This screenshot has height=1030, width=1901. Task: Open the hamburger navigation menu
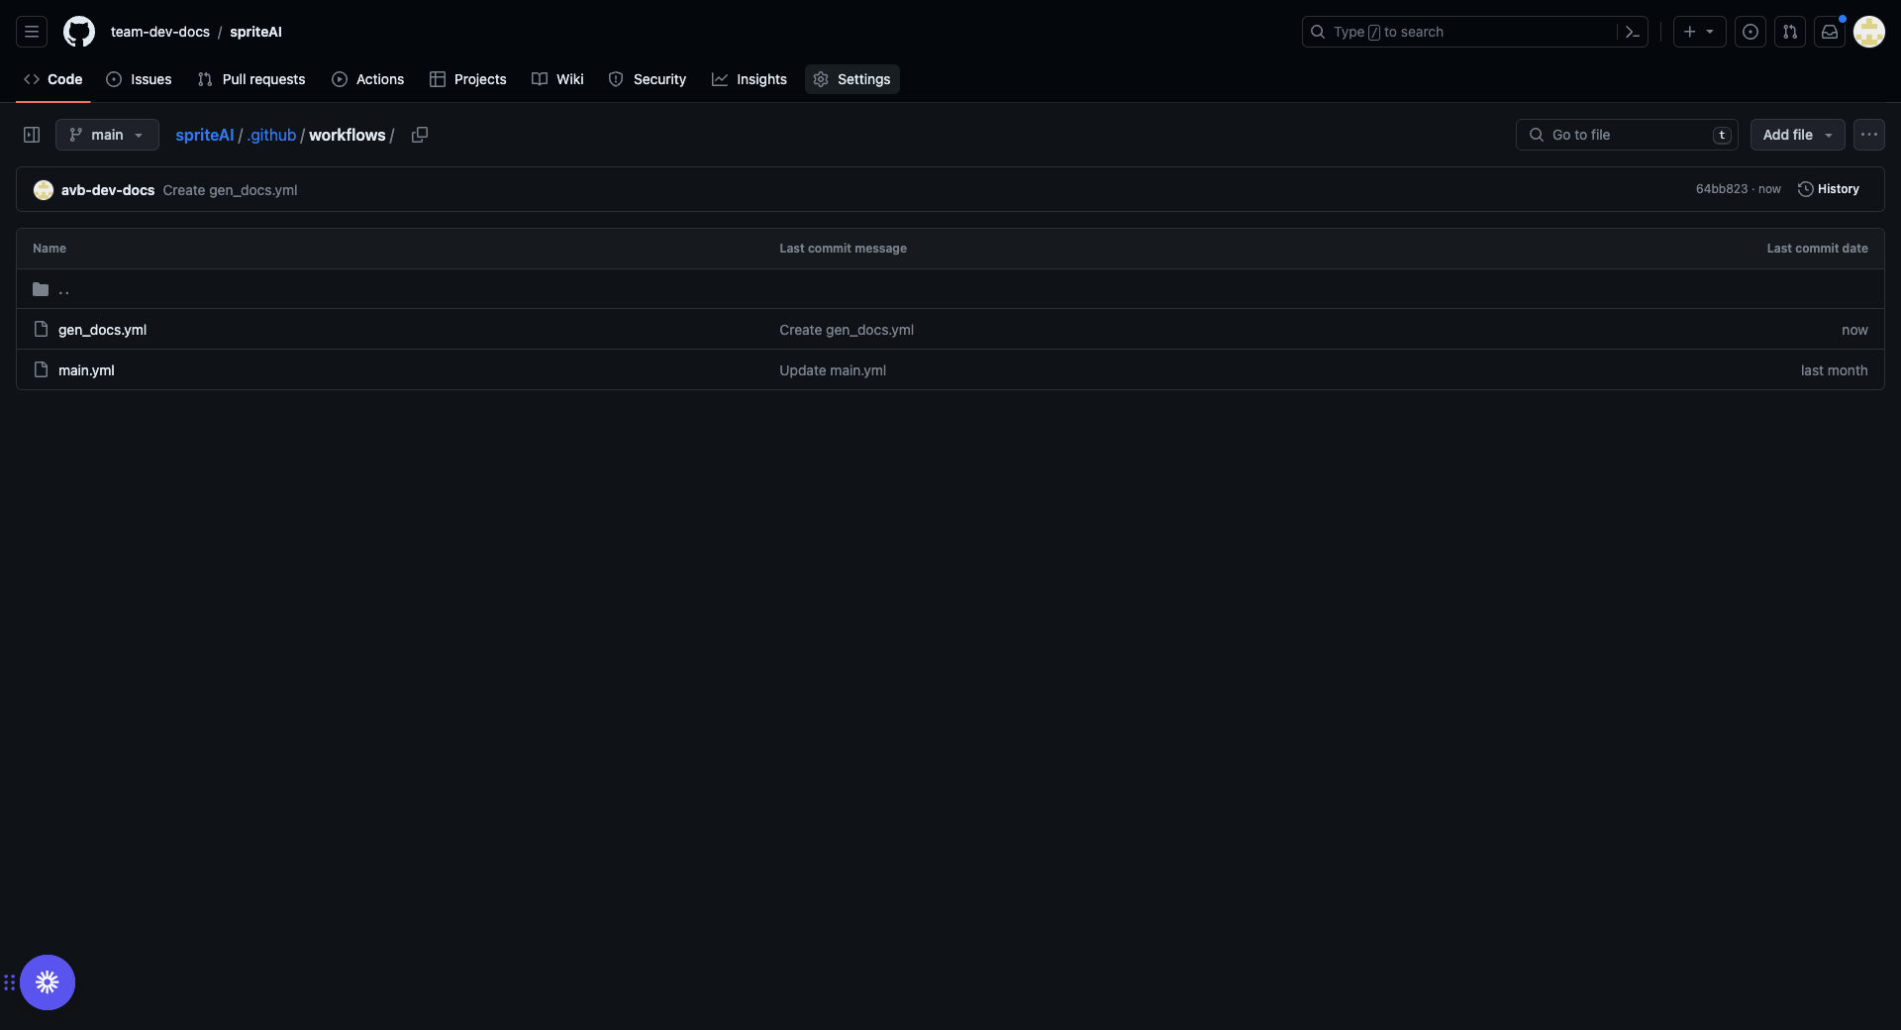coord(32,32)
